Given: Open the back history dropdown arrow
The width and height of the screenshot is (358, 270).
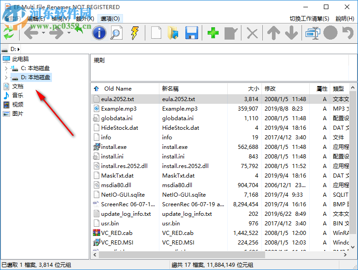Looking at the screenshot, I should (x=43, y=33).
